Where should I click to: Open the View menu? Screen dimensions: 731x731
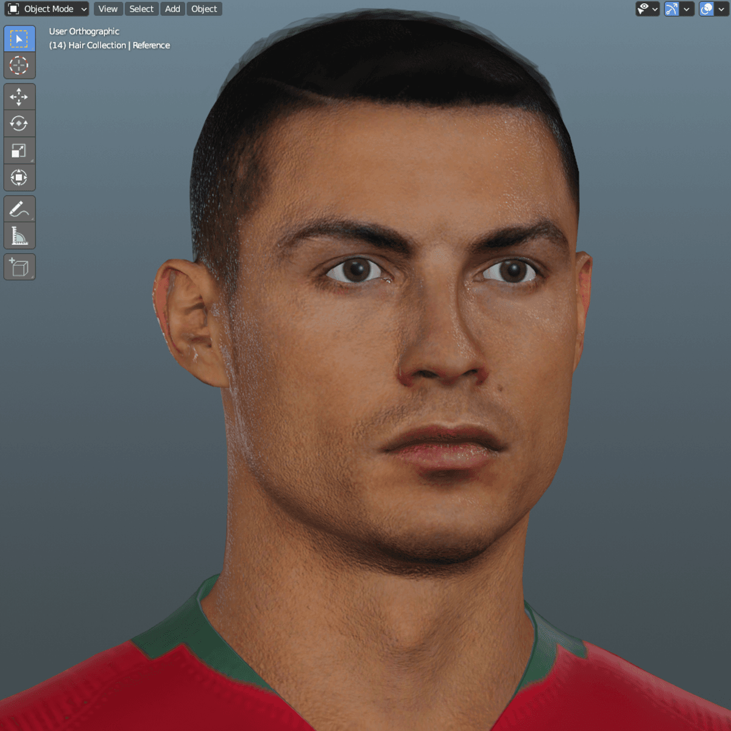pos(108,9)
